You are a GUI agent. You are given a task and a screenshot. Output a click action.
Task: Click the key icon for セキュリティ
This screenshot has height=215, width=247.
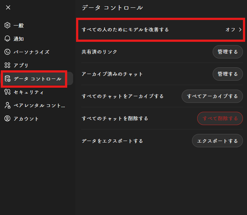(x=7, y=92)
